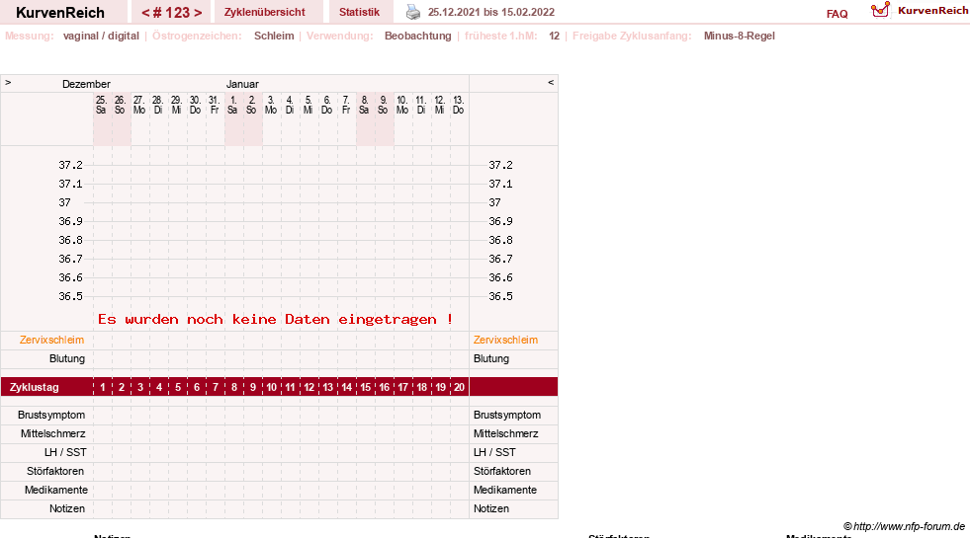Viewport: 970px width, 538px height.
Task: Select cycle day 20 in Zyklustag row
Action: click(459, 387)
